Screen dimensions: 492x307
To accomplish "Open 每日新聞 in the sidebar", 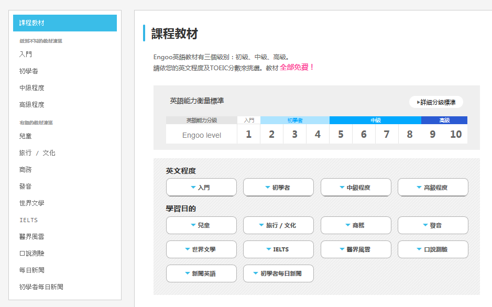I will 32,270.
